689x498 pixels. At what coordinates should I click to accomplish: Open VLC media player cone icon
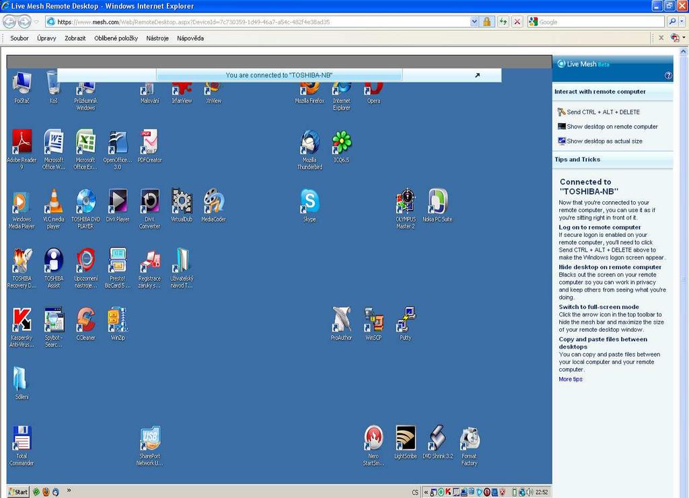tap(54, 209)
